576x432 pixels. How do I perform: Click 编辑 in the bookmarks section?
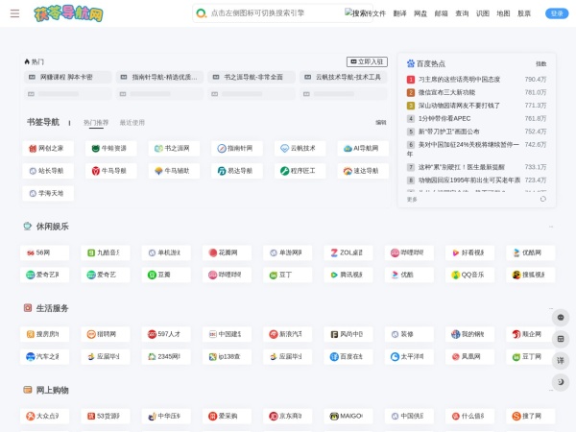pos(381,122)
